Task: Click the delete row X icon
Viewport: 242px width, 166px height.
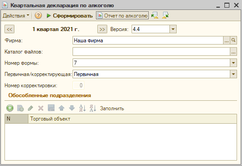Action: pyautogui.click(x=41, y=108)
